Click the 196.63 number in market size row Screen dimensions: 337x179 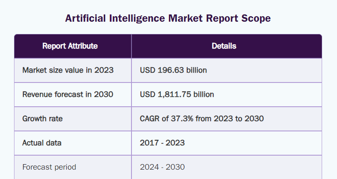pos(169,70)
